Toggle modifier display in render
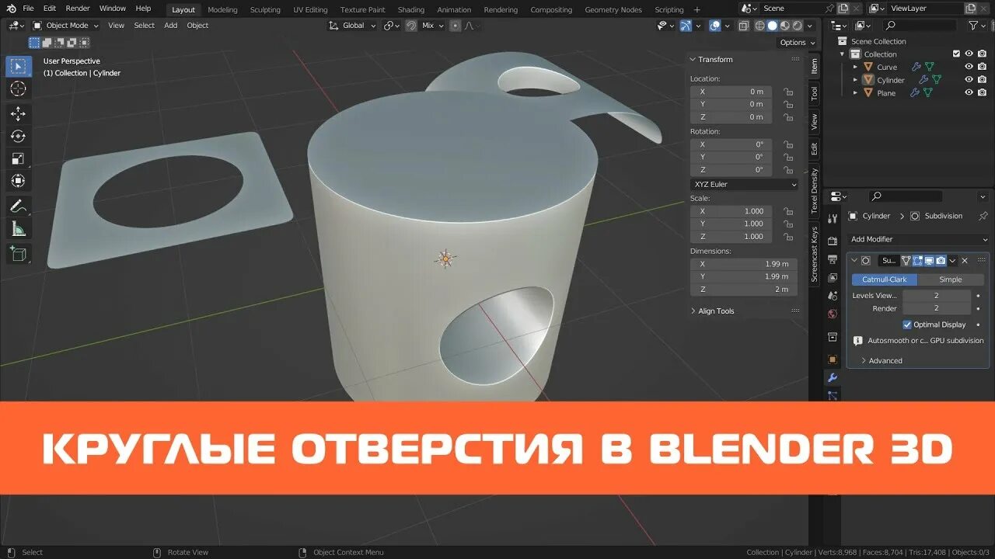This screenshot has width=995, height=559. (x=941, y=261)
